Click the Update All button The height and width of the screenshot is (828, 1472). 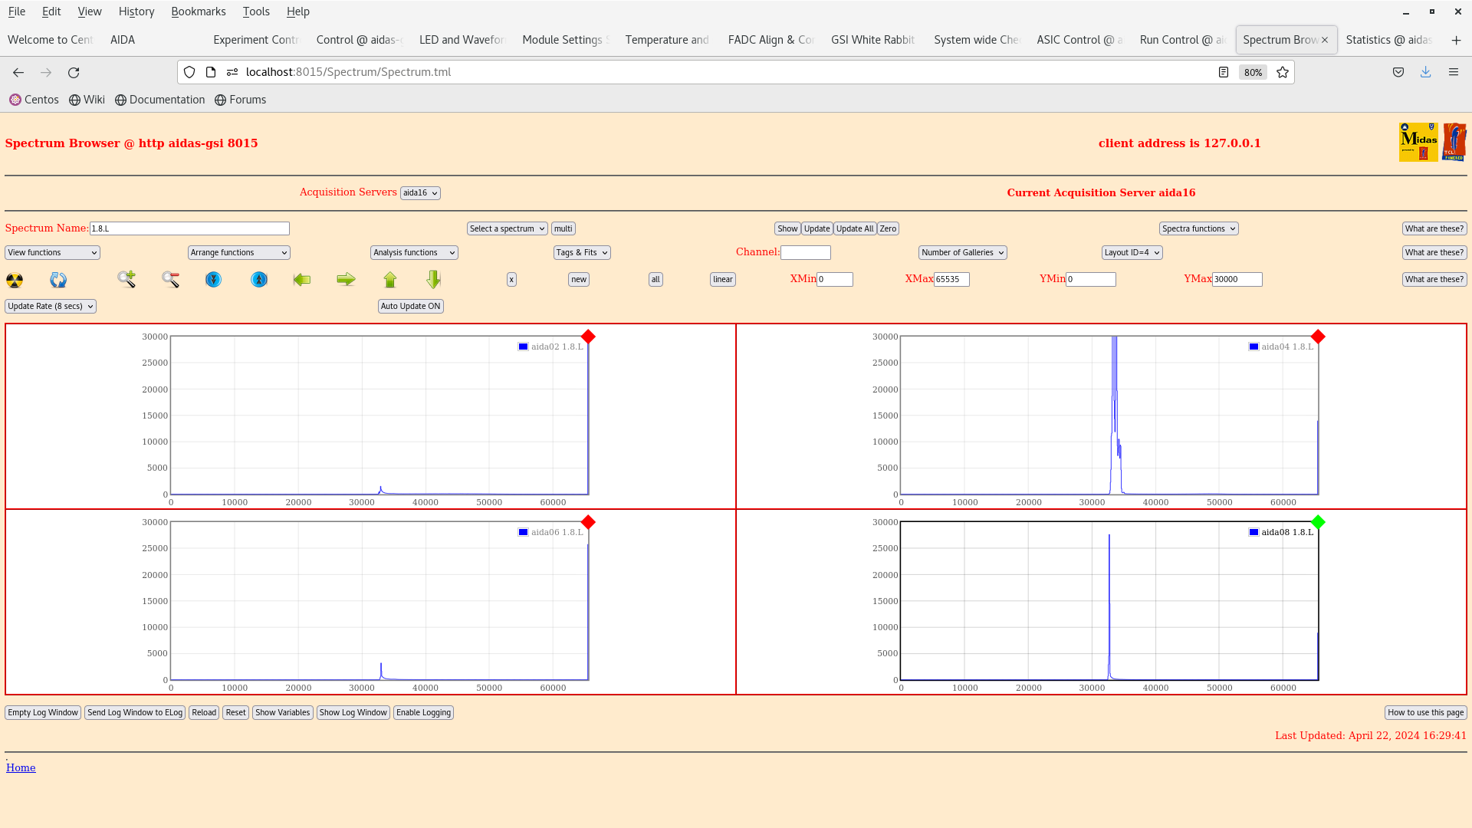[x=854, y=228]
